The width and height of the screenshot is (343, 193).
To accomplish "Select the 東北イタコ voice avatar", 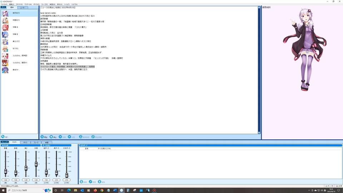I will [x=5, y=41].
